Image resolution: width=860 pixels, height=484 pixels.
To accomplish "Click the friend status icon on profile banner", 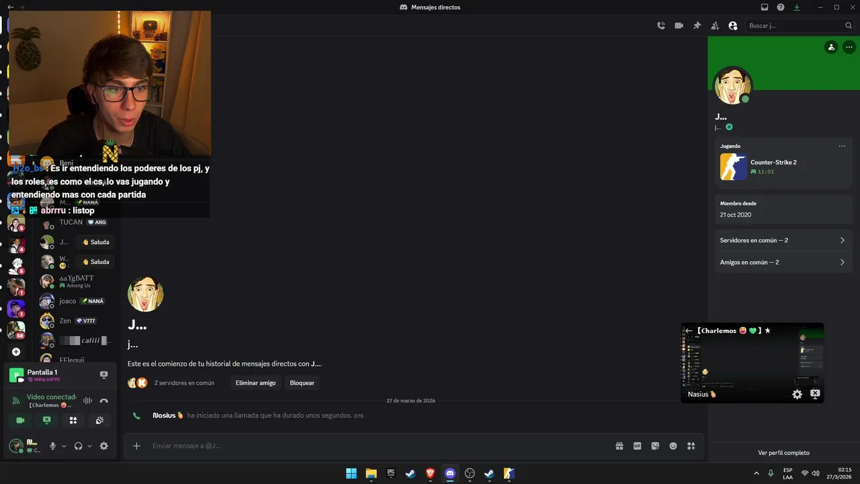I will click(x=831, y=47).
